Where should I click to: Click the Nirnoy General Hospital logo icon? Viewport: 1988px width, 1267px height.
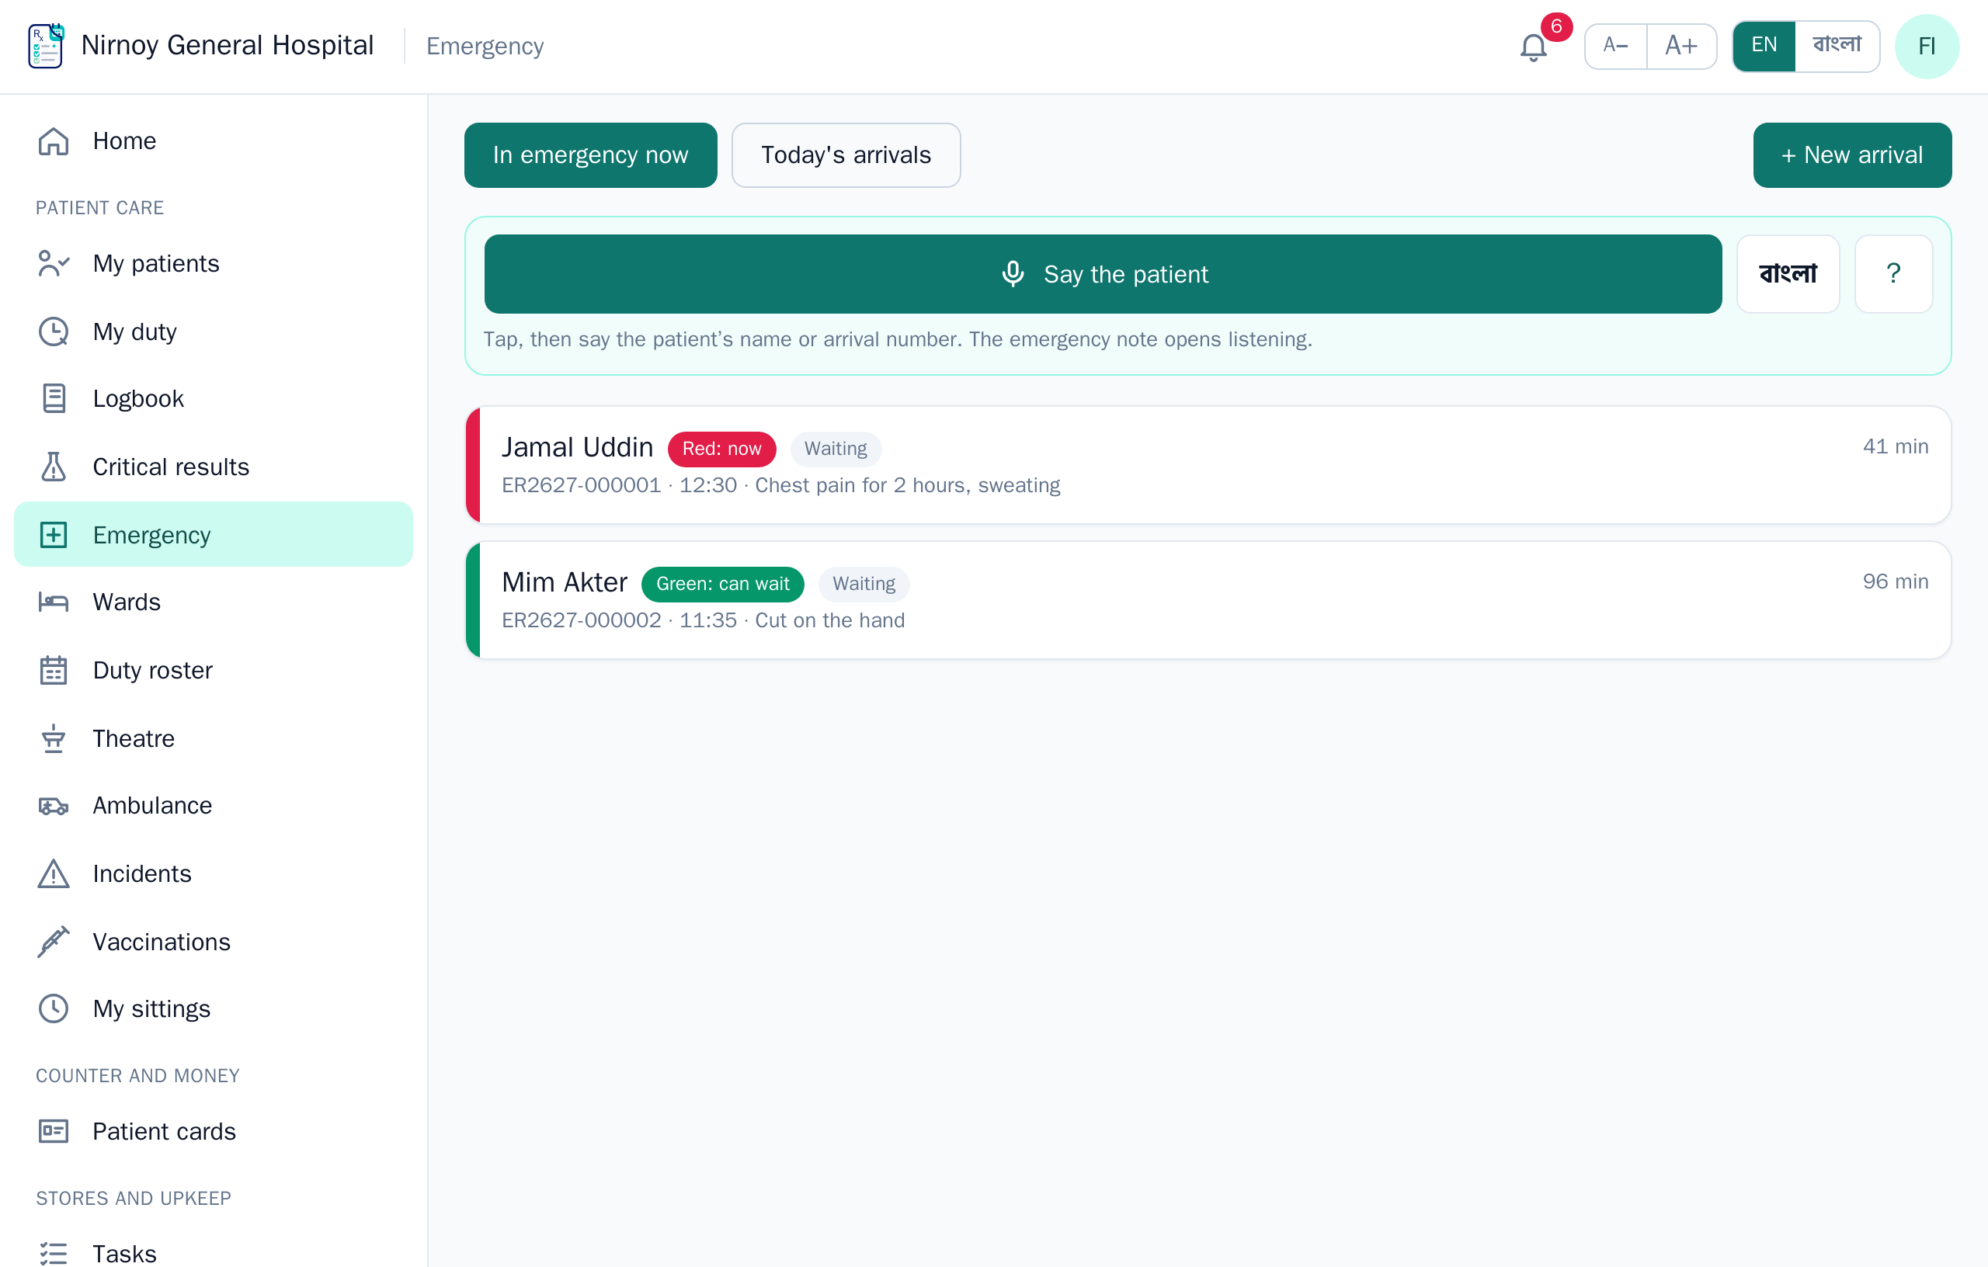pos(47,47)
